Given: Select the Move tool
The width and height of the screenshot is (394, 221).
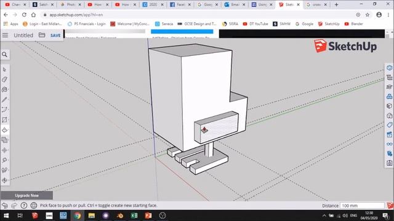Looking at the screenshot, I should (4, 150).
